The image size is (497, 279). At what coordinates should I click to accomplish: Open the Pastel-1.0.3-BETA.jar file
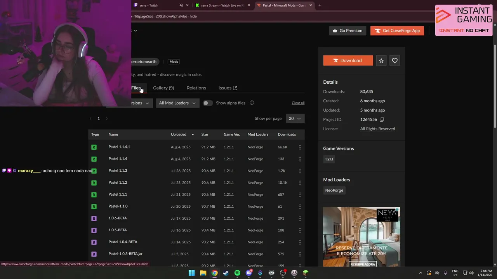click(125, 254)
